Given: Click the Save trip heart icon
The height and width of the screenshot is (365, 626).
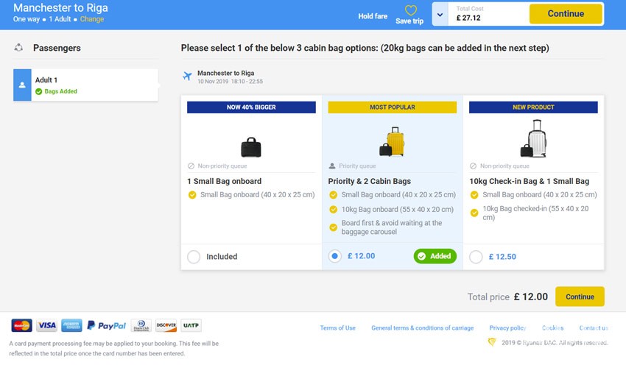Looking at the screenshot, I should pos(411,10).
